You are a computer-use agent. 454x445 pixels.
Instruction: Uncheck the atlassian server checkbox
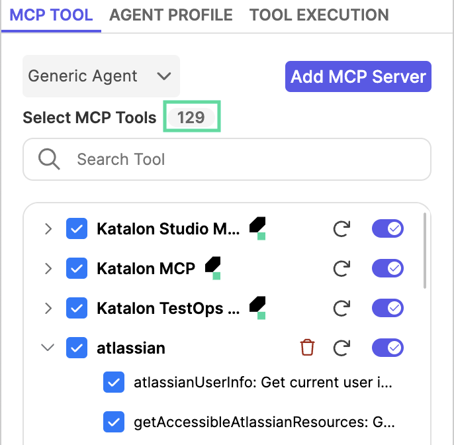point(77,348)
